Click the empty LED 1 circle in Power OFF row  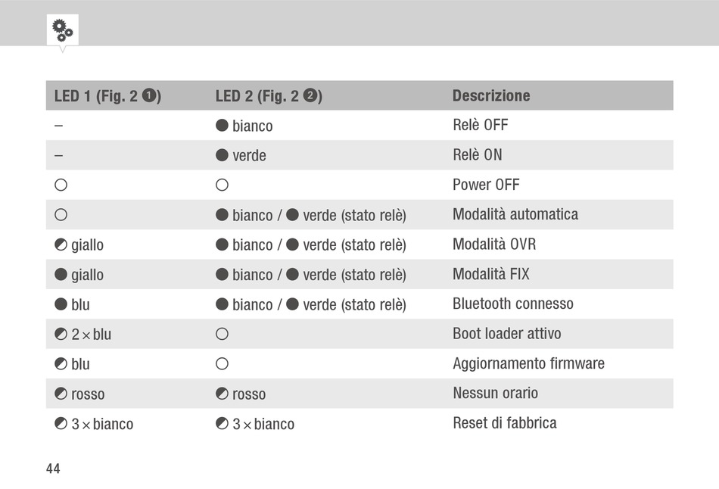[61, 185]
